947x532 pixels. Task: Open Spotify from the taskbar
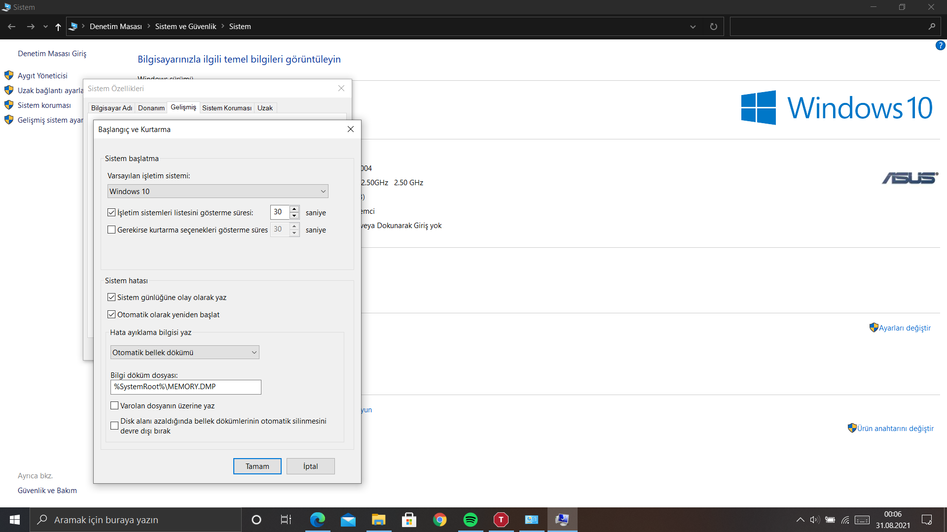[470, 520]
